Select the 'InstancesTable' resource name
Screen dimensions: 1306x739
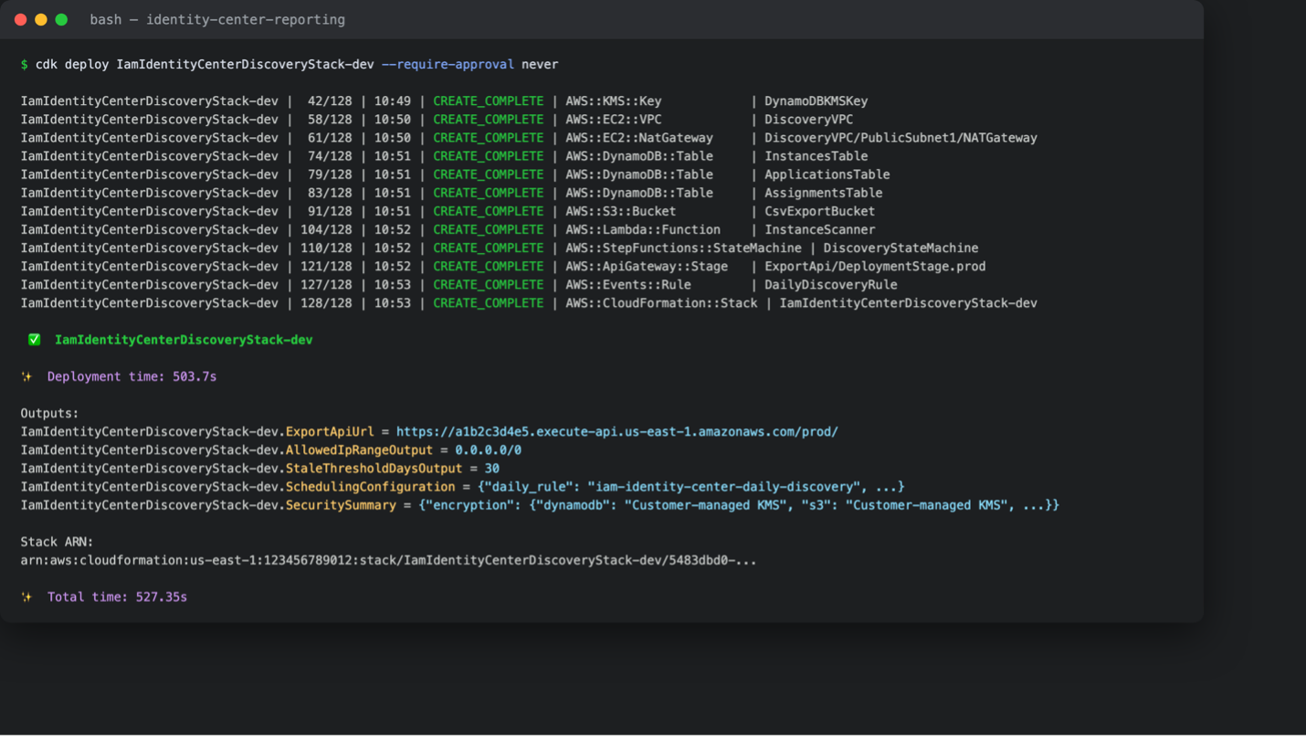[x=816, y=156]
